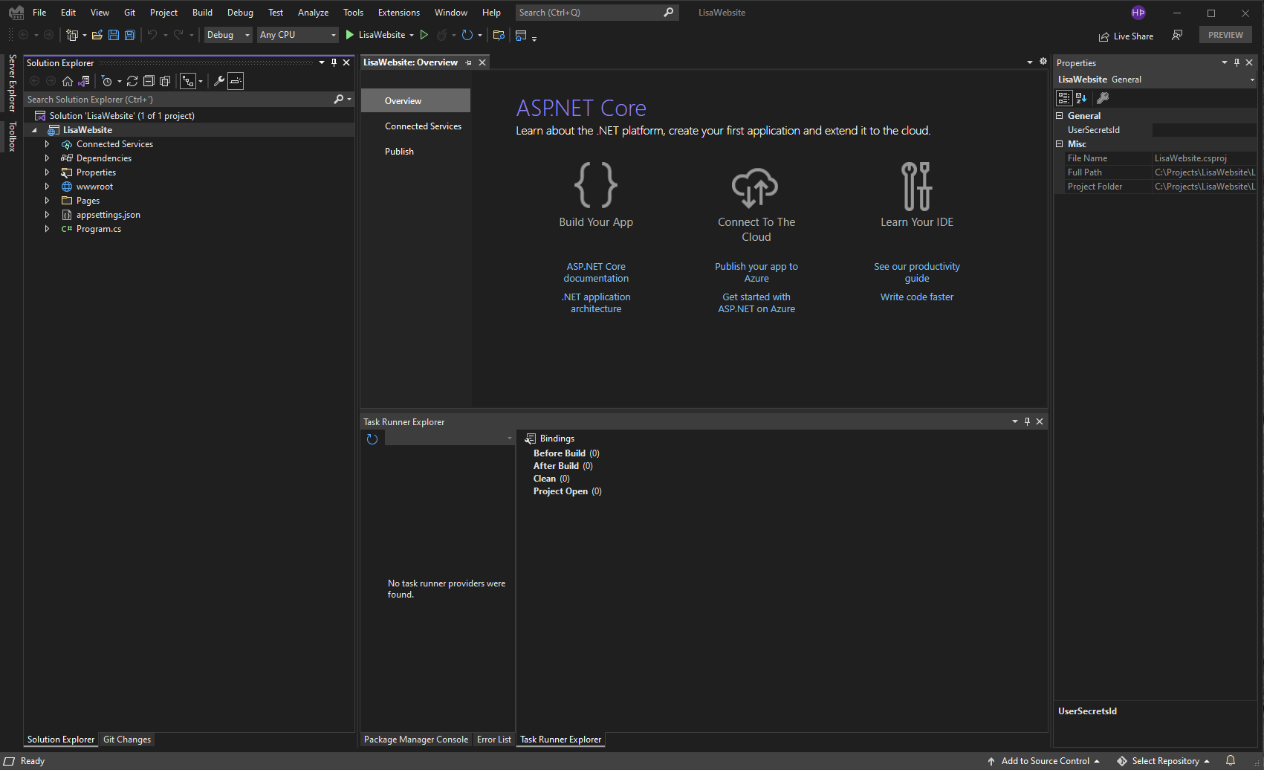Open notifications bell in status bar
This screenshot has height=770, width=1264.
[x=1231, y=760]
